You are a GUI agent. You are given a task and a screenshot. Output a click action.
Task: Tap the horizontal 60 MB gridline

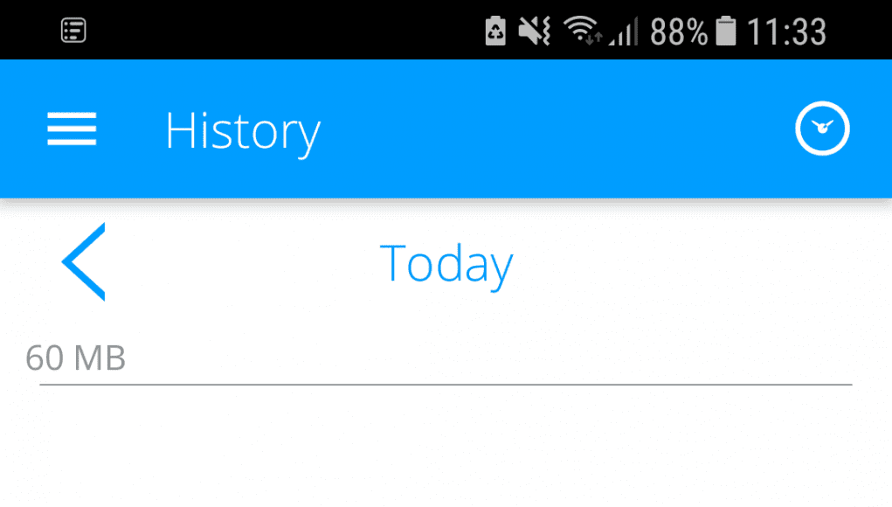[x=446, y=385]
